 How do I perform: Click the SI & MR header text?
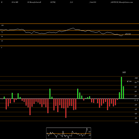15,2
